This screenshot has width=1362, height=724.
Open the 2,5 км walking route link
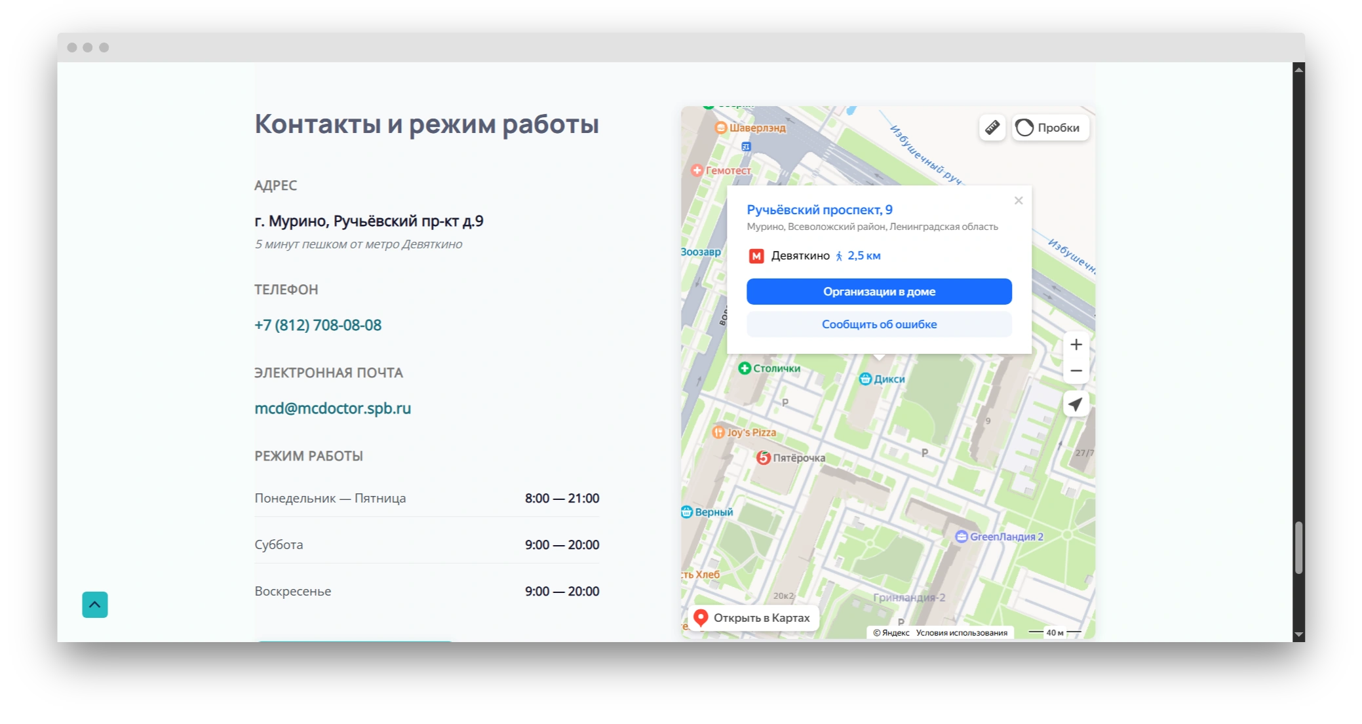(x=858, y=256)
